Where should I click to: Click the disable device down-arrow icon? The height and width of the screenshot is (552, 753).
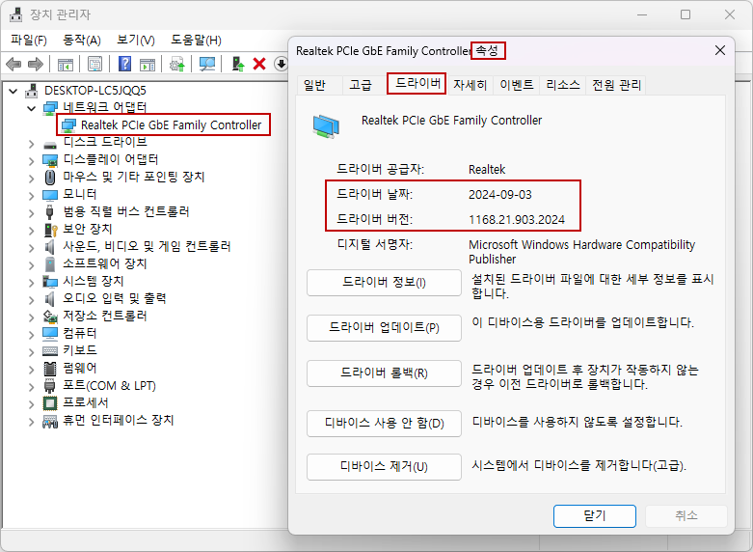281,64
